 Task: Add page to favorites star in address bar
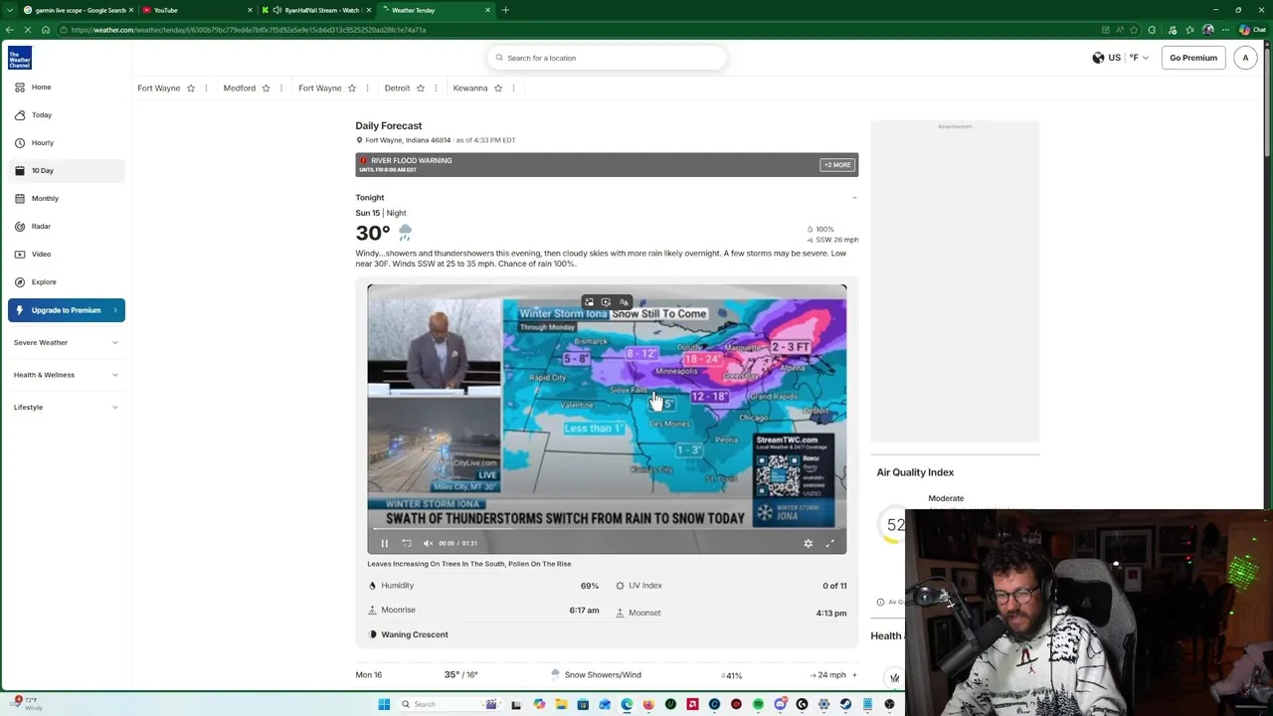pyautogui.click(x=1134, y=30)
